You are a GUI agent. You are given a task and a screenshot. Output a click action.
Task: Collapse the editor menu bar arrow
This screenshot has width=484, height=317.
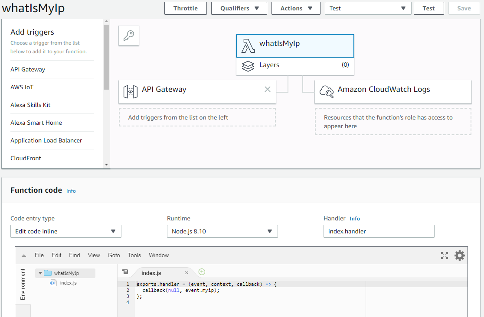click(x=24, y=256)
